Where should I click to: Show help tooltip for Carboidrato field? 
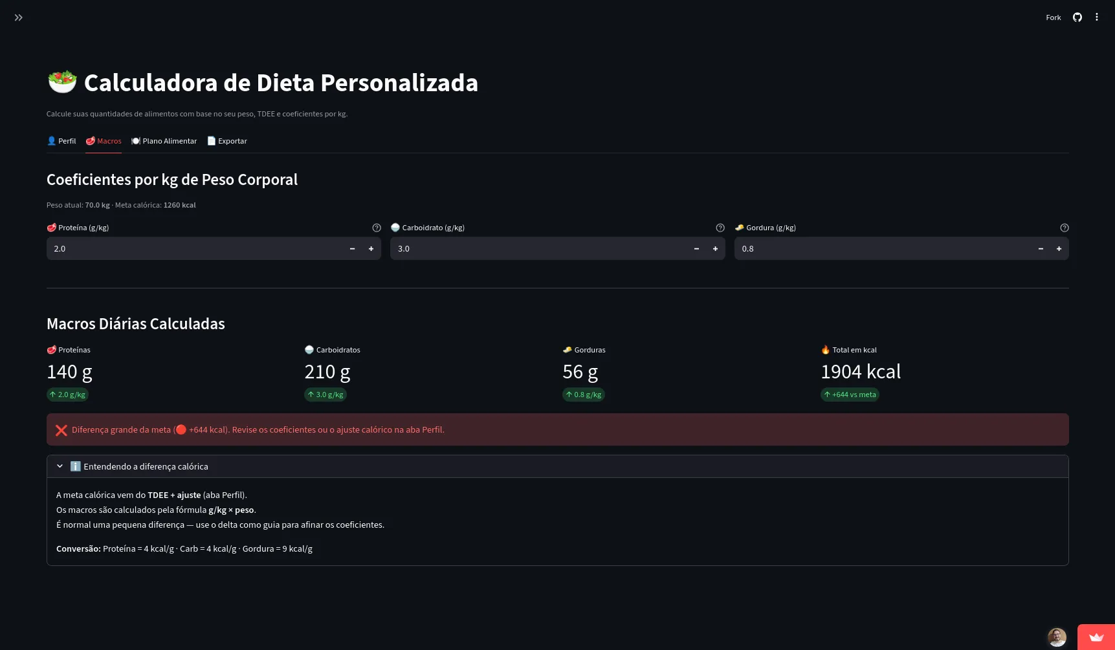[720, 228]
